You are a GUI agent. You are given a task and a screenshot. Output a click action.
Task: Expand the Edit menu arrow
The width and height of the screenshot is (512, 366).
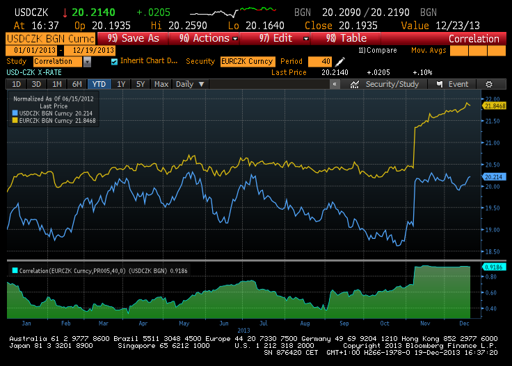coord(305,39)
